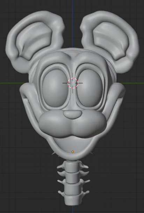Select the topmost neck vertebra

coord(73,167)
